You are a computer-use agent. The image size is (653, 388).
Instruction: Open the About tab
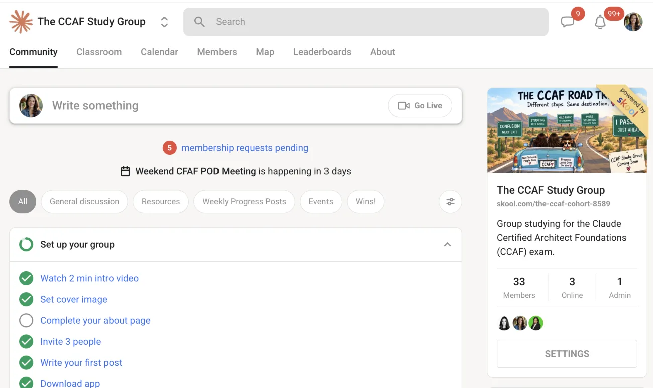click(383, 52)
